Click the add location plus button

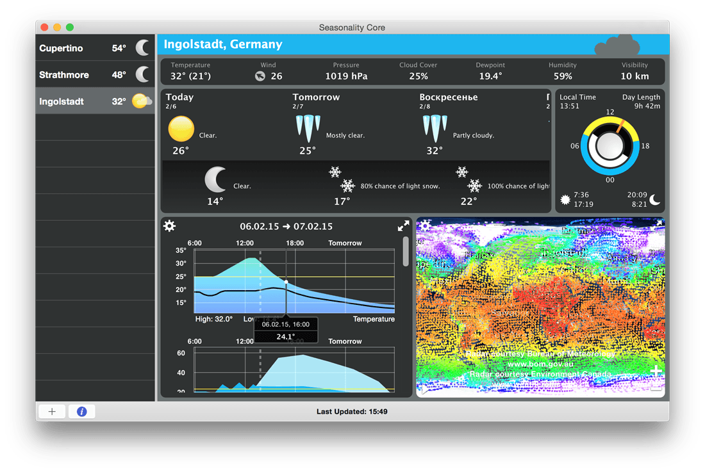pyautogui.click(x=52, y=411)
